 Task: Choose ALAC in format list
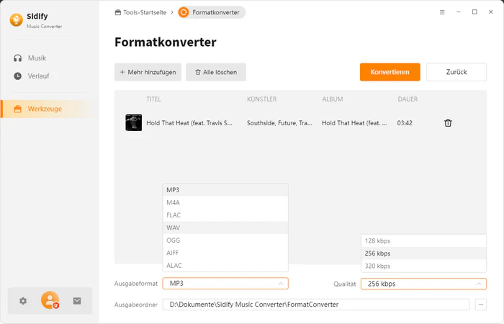pyautogui.click(x=225, y=266)
